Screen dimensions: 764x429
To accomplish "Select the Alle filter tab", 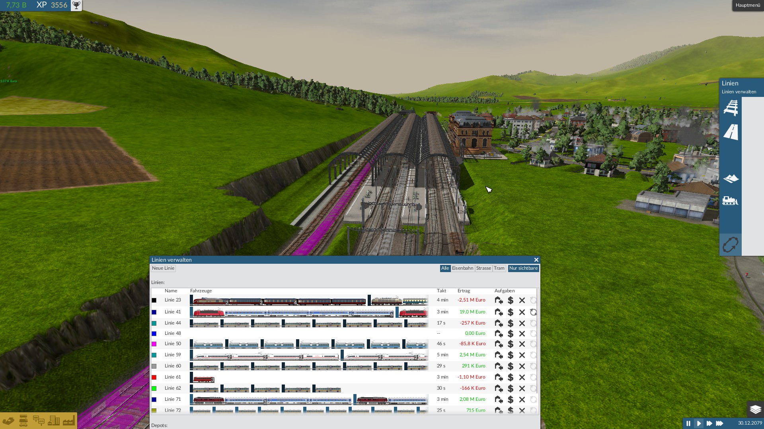I will click(x=445, y=269).
